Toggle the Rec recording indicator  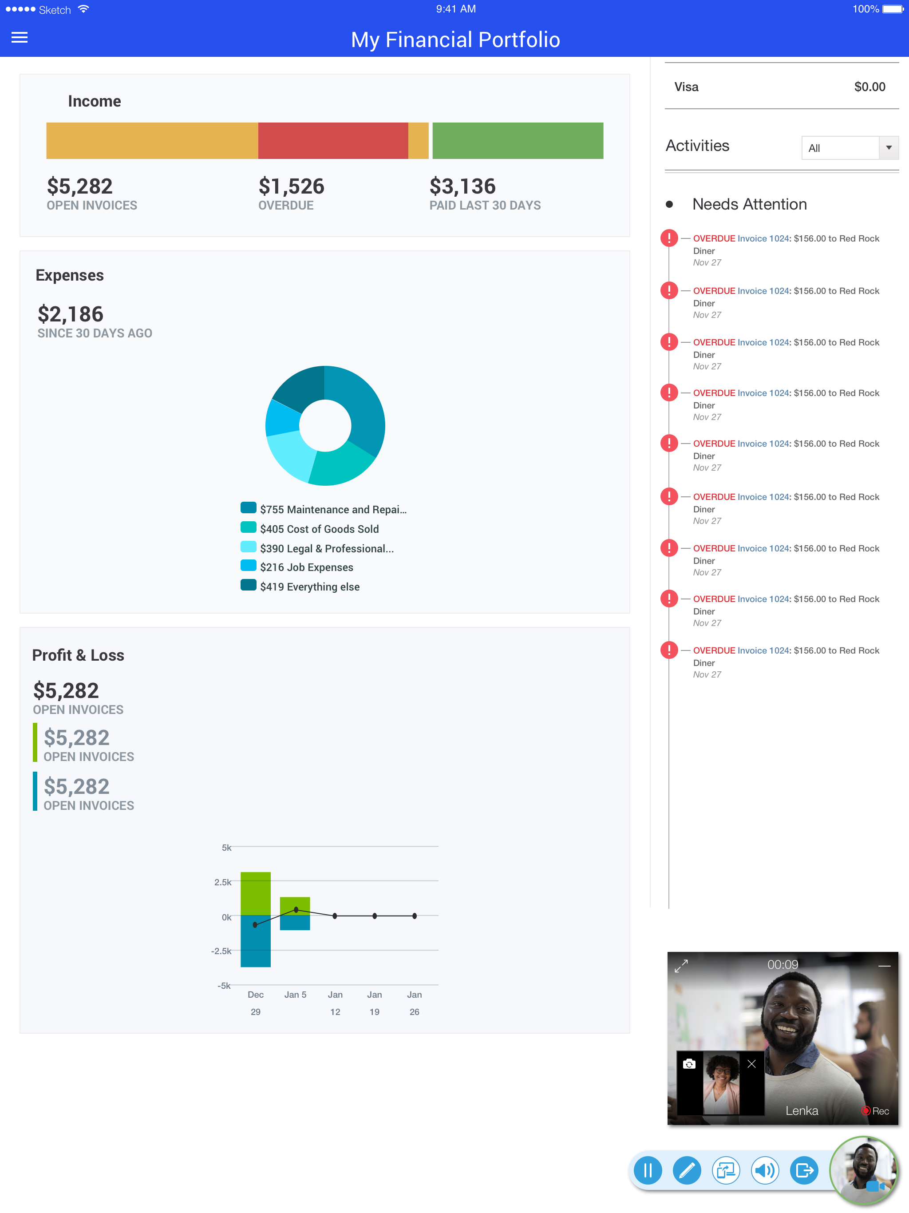coord(875,1110)
